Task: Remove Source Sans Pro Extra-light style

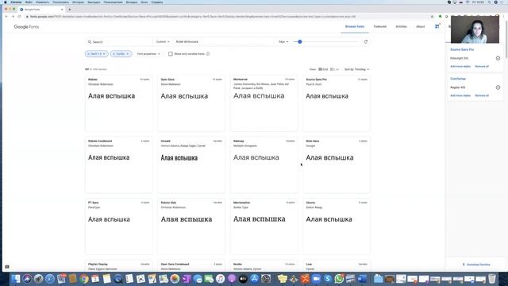Action: tap(498, 58)
